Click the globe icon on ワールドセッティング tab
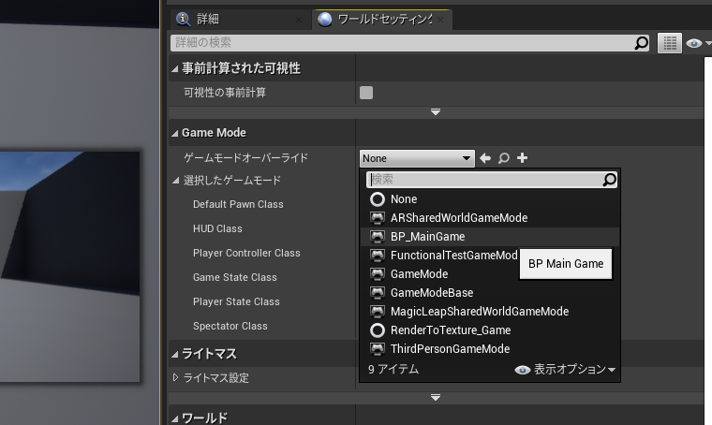The image size is (712, 425). [x=324, y=19]
